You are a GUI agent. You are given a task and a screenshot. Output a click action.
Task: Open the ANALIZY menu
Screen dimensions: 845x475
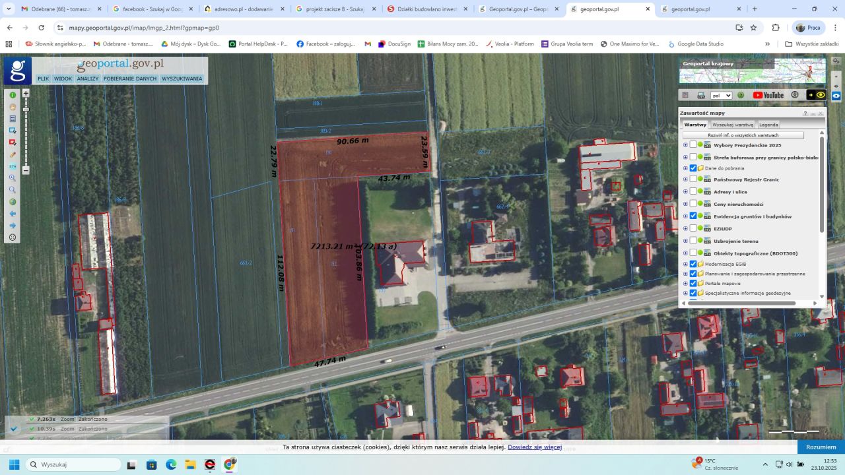click(x=88, y=79)
